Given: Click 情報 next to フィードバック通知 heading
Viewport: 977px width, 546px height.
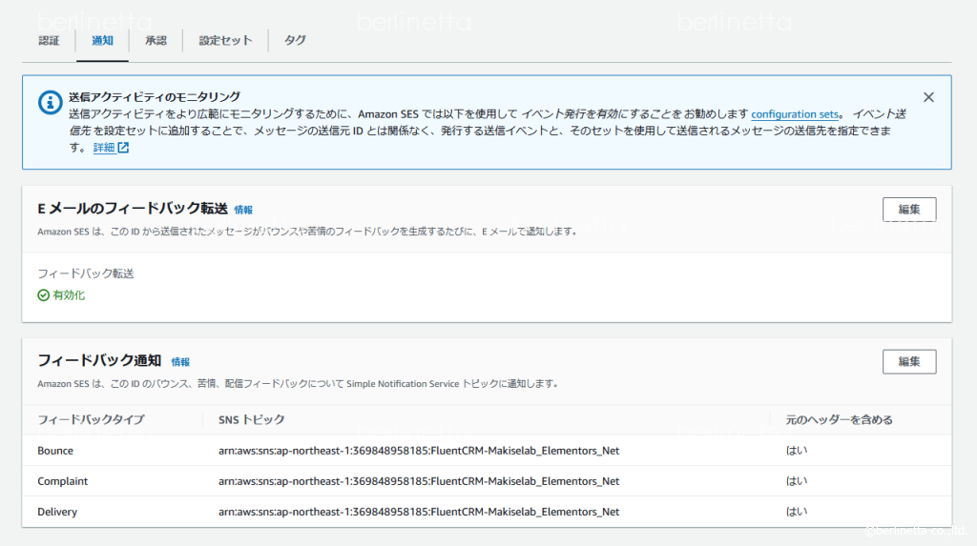Looking at the screenshot, I should click(x=180, y=362).
